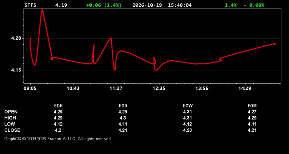This screenshot has width=289, height=154.
Task: Click the EOD column header
Action: (x=123, y=106)
